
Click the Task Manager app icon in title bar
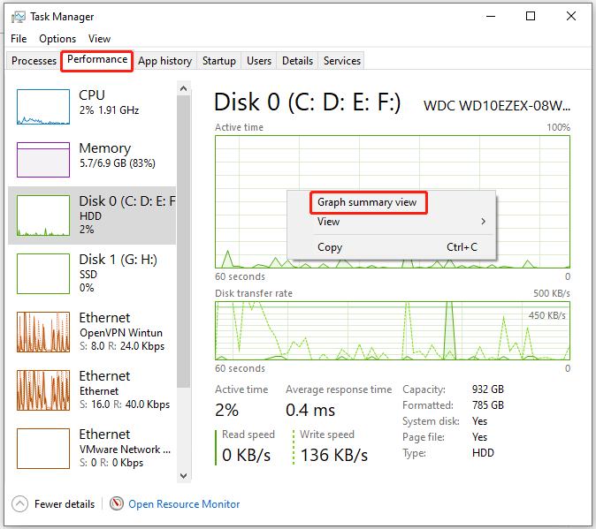(x=18, y=17)
